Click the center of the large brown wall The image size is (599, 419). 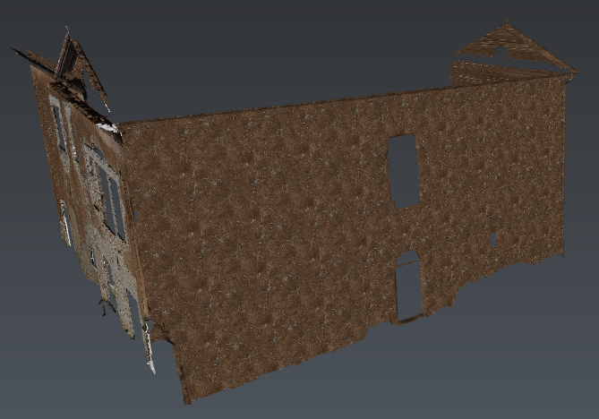click(295, 242)
